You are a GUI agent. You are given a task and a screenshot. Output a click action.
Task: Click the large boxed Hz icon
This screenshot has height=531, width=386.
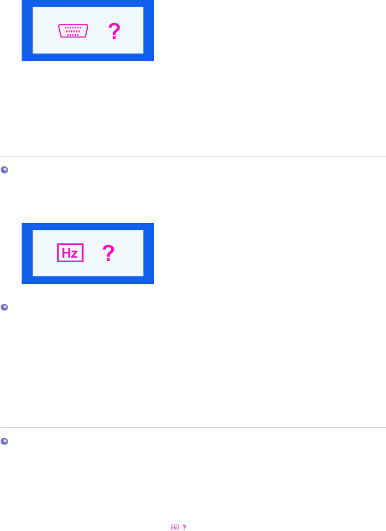pos(70,254)
